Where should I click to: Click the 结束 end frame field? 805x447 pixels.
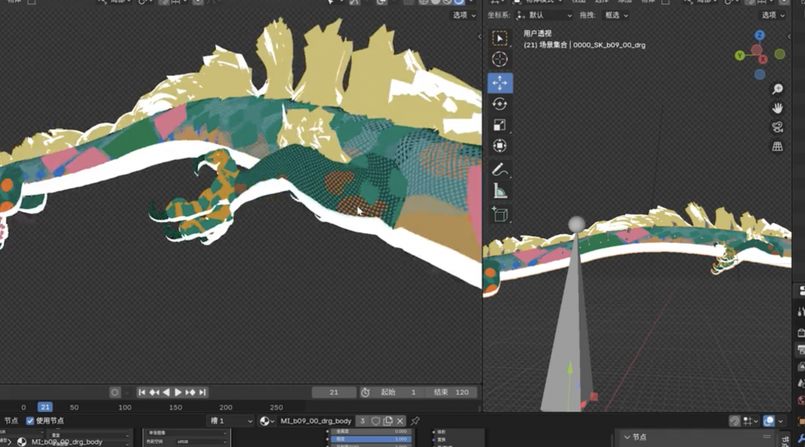[x=450, y=392]
